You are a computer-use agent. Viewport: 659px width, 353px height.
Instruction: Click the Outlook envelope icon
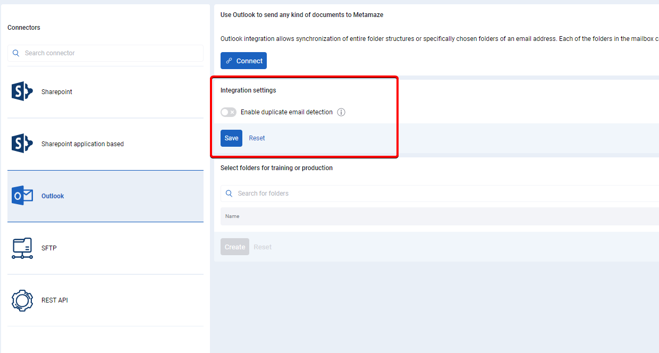[22, 196]
